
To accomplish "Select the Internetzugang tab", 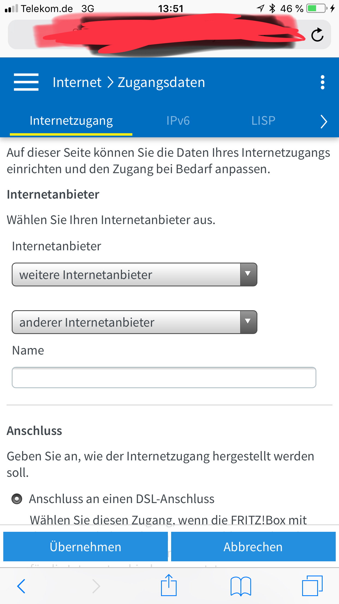I will point(71,121).
